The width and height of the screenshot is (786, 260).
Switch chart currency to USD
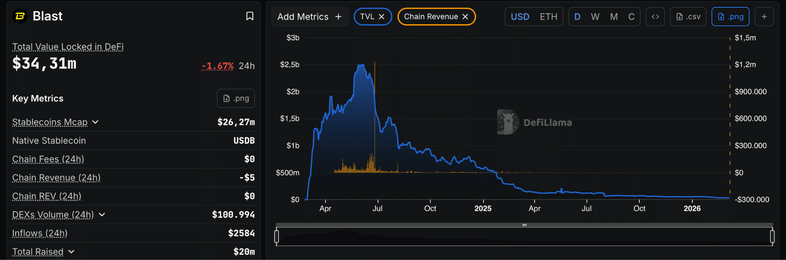click(520, 16)
